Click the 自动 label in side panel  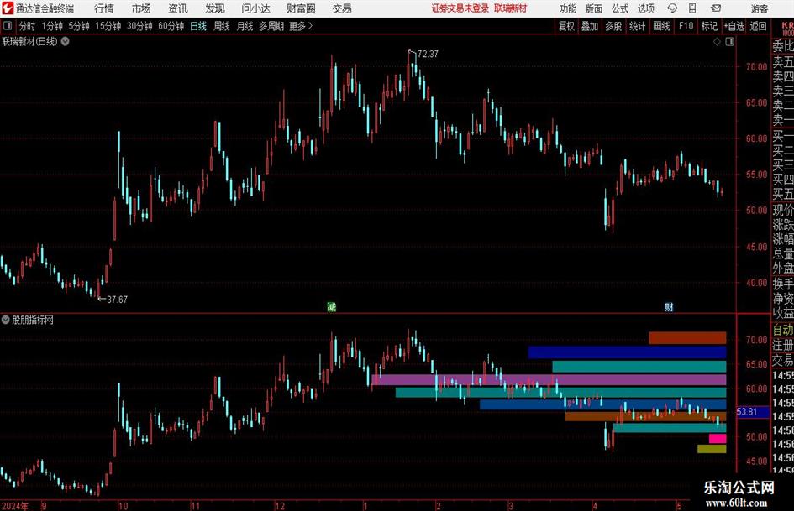pyautogui.click(x=783, y=331)
